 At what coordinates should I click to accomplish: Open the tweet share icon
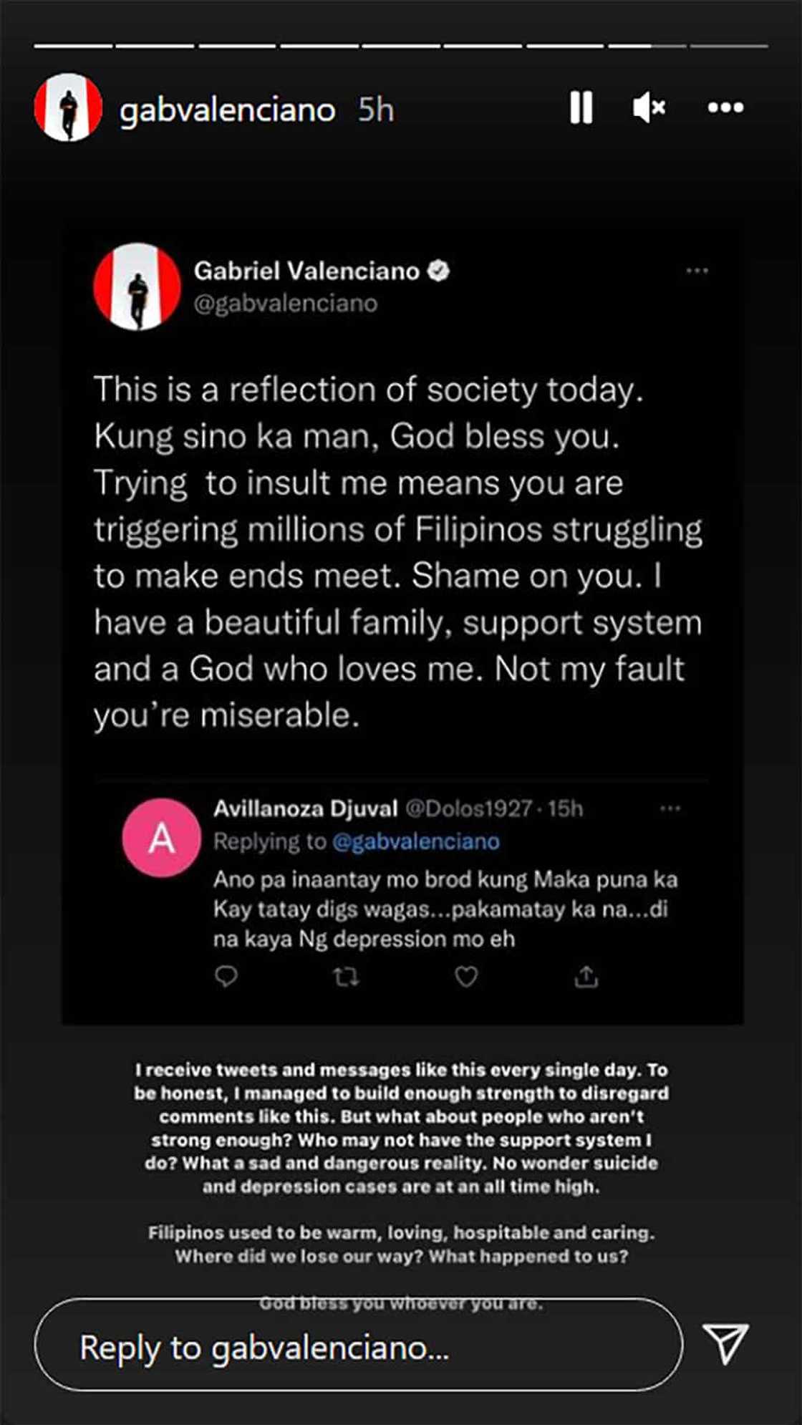coord(587,976)
